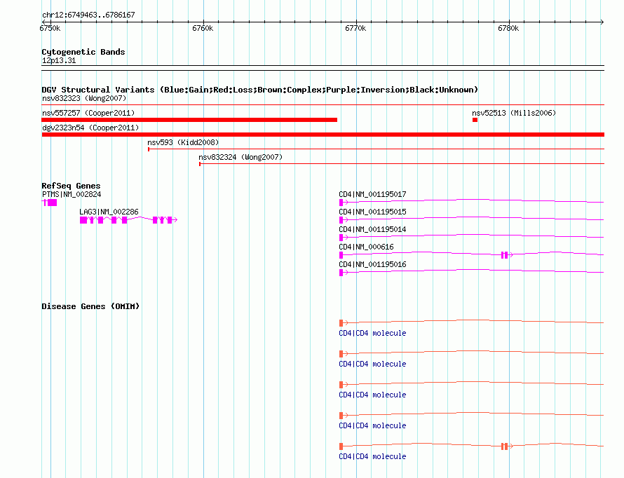
Task: Click the 6750k ruler label
Action: [x=50, y=28]
